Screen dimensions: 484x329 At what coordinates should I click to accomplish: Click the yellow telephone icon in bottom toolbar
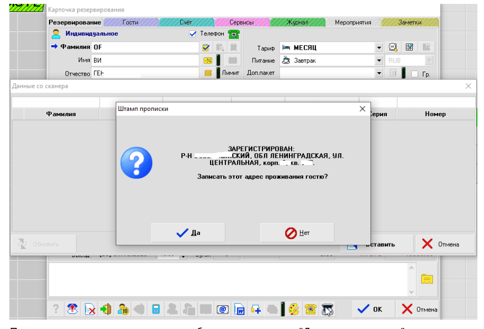click(x=310, y=309)
